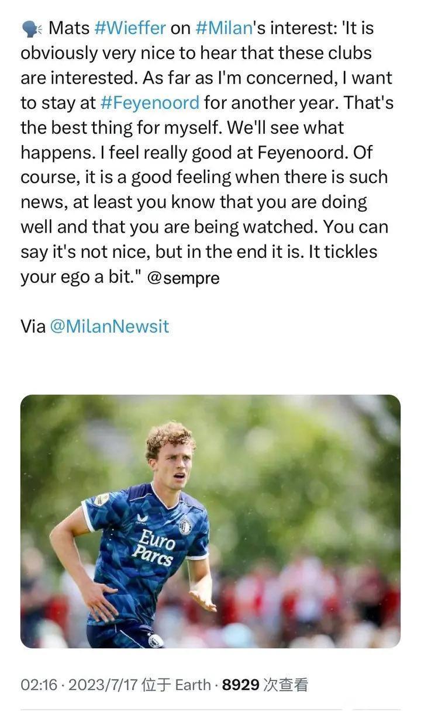Click the Castore logo on jersey
Screen dimensions: 421x715
click(x=142, y=519)
